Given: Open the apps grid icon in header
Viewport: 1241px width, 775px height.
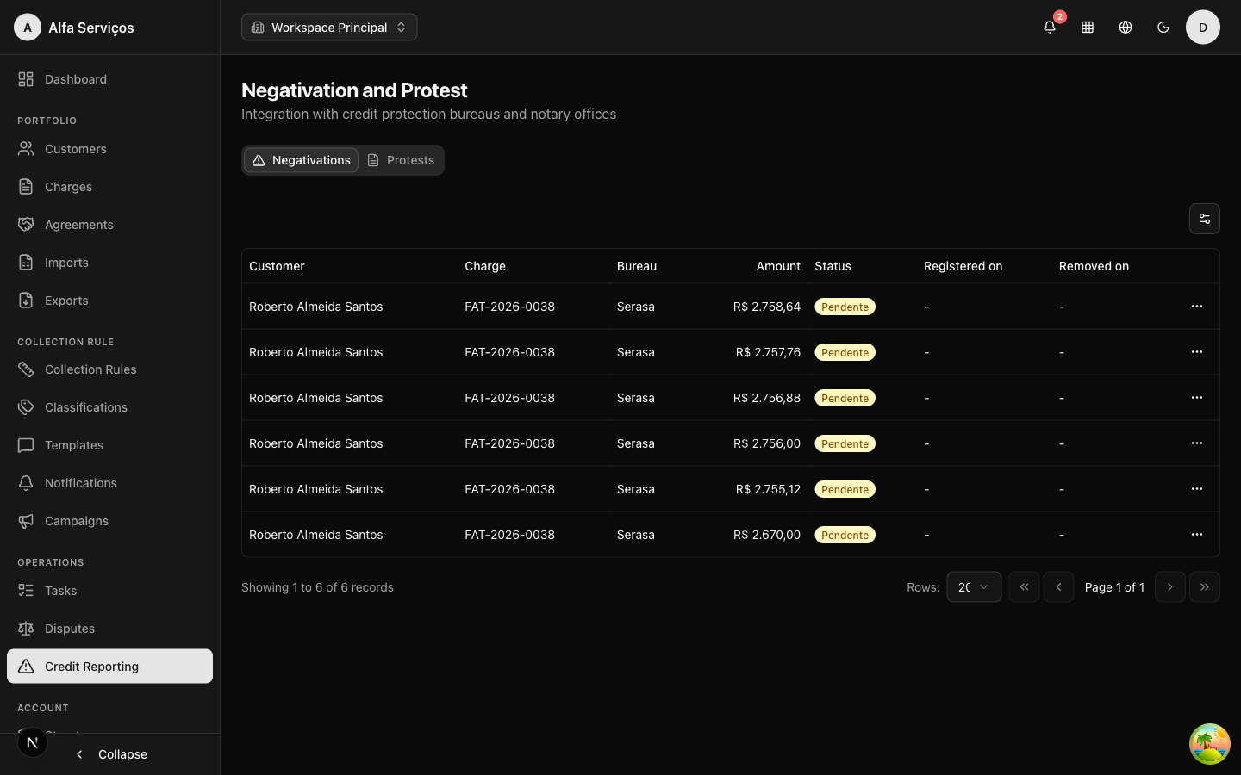Looking at the screenshot, I should click(x=1088, y=28).
